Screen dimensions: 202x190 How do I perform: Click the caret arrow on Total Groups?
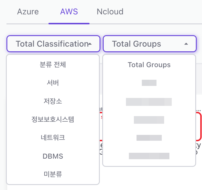tap(186, 44)
